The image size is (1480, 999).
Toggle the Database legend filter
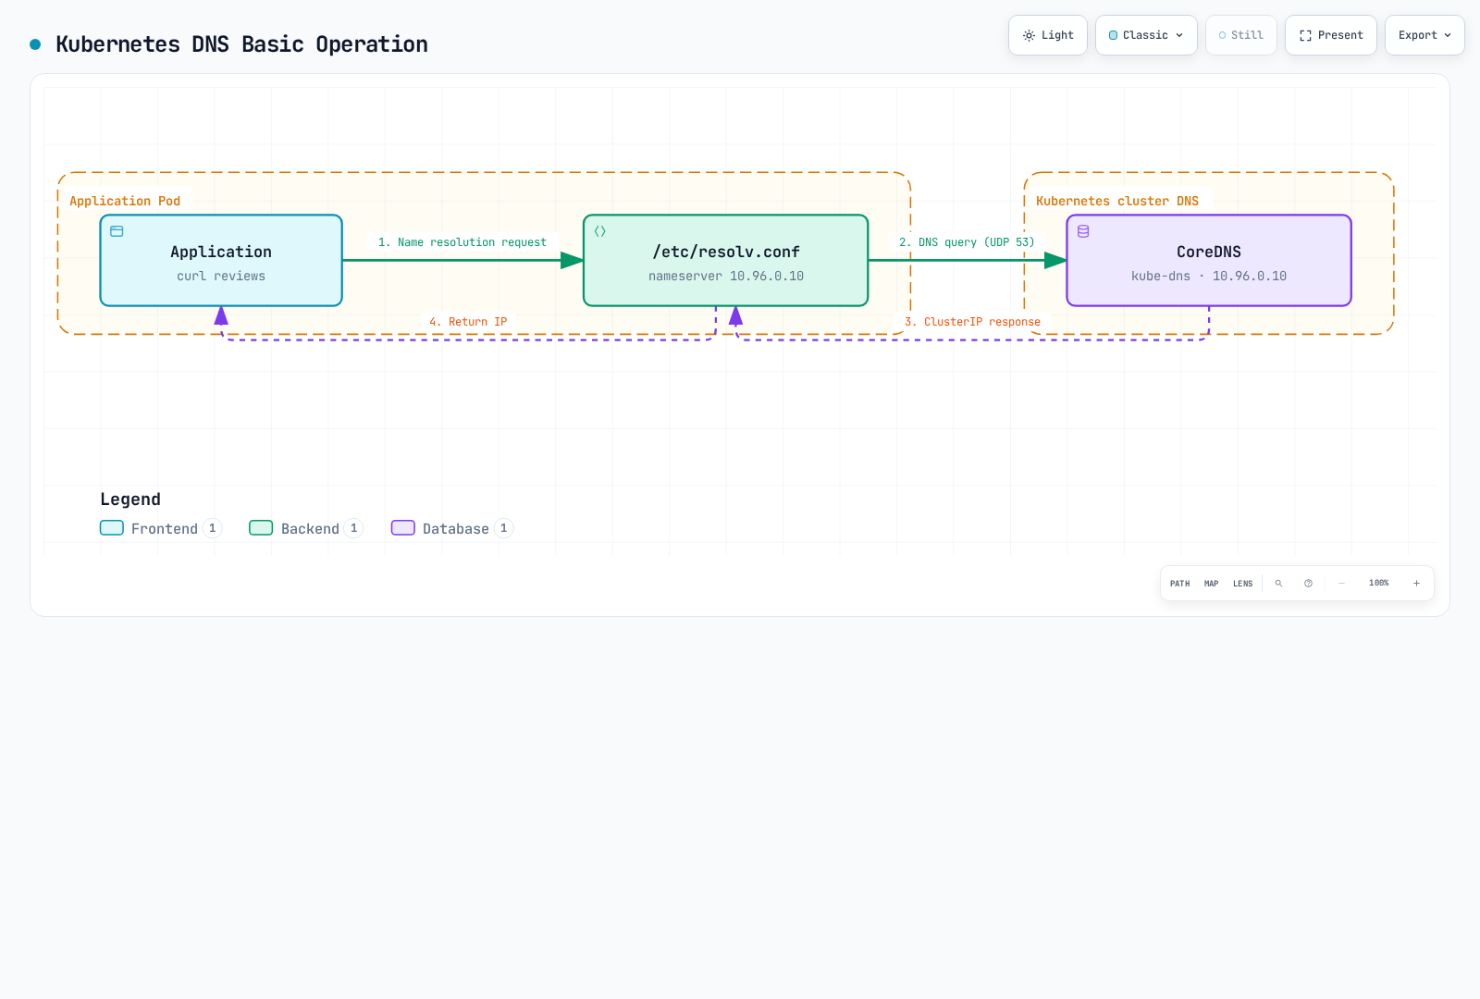point(452,528)
